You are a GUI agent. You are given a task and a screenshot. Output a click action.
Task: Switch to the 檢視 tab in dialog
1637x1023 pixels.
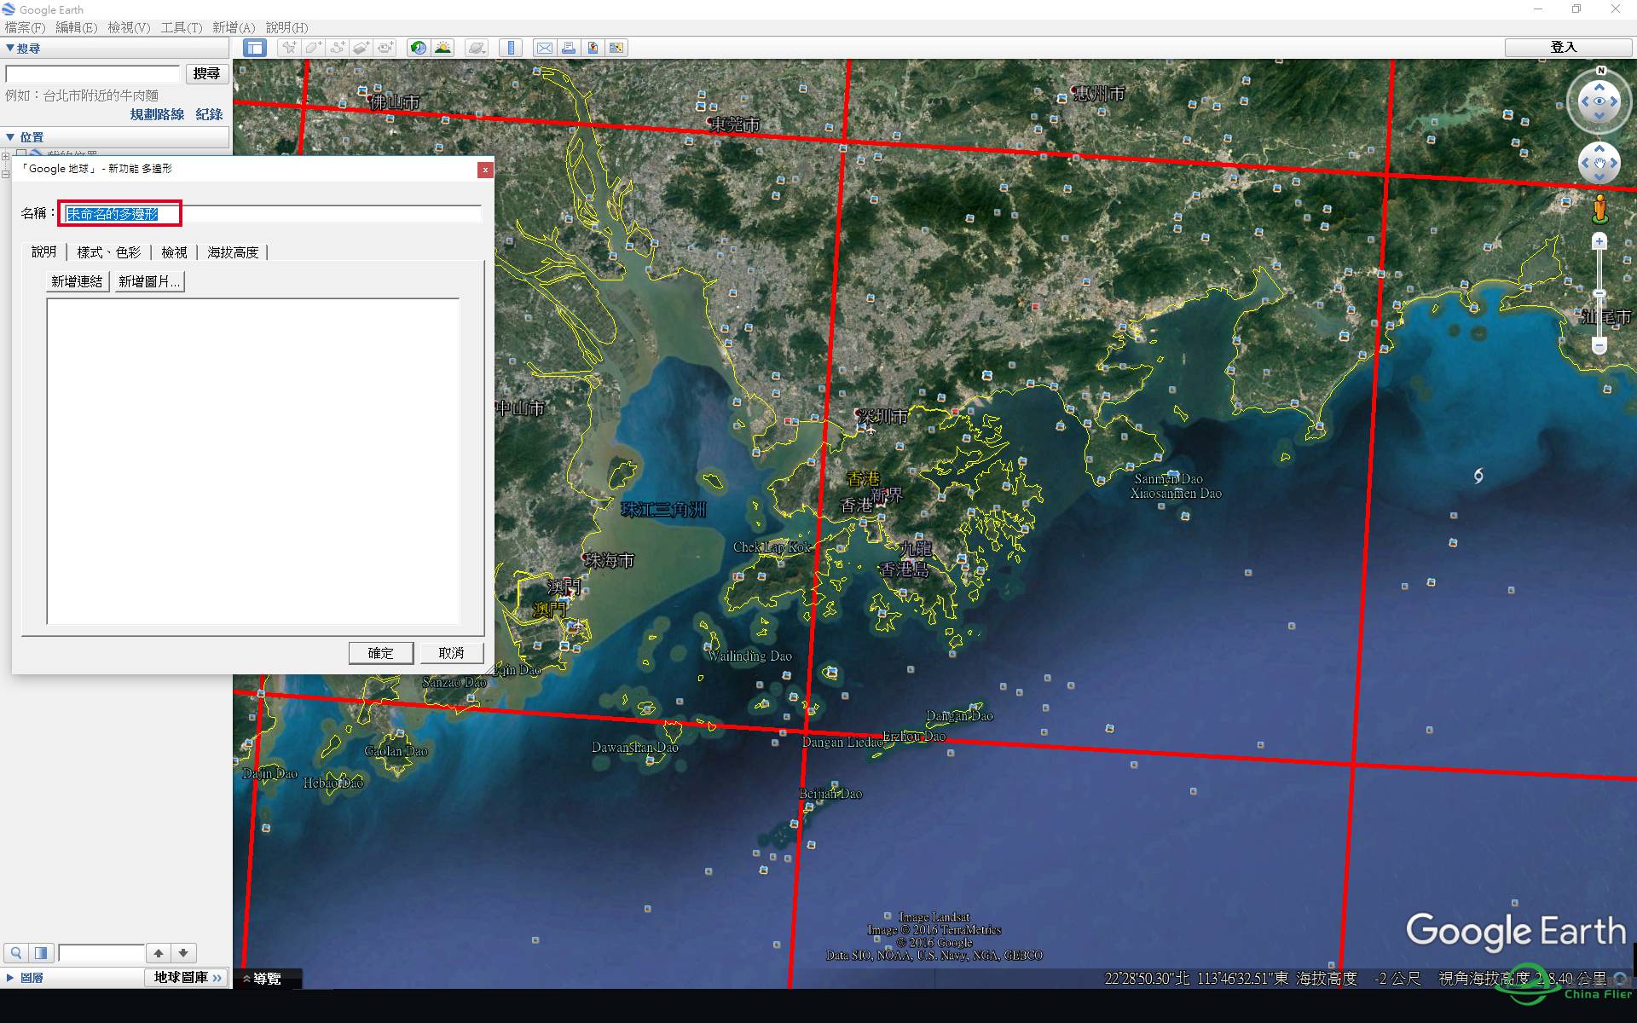(x=174, y=252)
